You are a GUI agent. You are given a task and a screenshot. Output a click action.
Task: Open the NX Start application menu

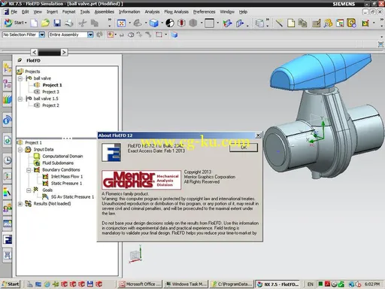(x=16, y=23)
